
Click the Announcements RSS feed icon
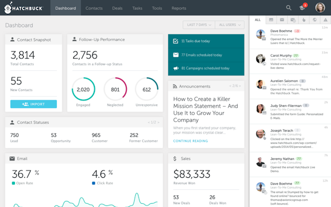pyautogui.click(x=175, y=86)
